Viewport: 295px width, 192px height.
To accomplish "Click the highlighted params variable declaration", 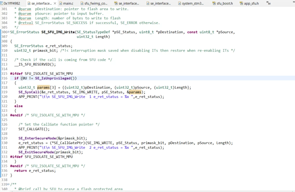I will (43, 87).
